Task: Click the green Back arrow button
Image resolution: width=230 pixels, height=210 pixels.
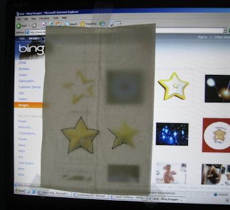Action: coord(19,25)
